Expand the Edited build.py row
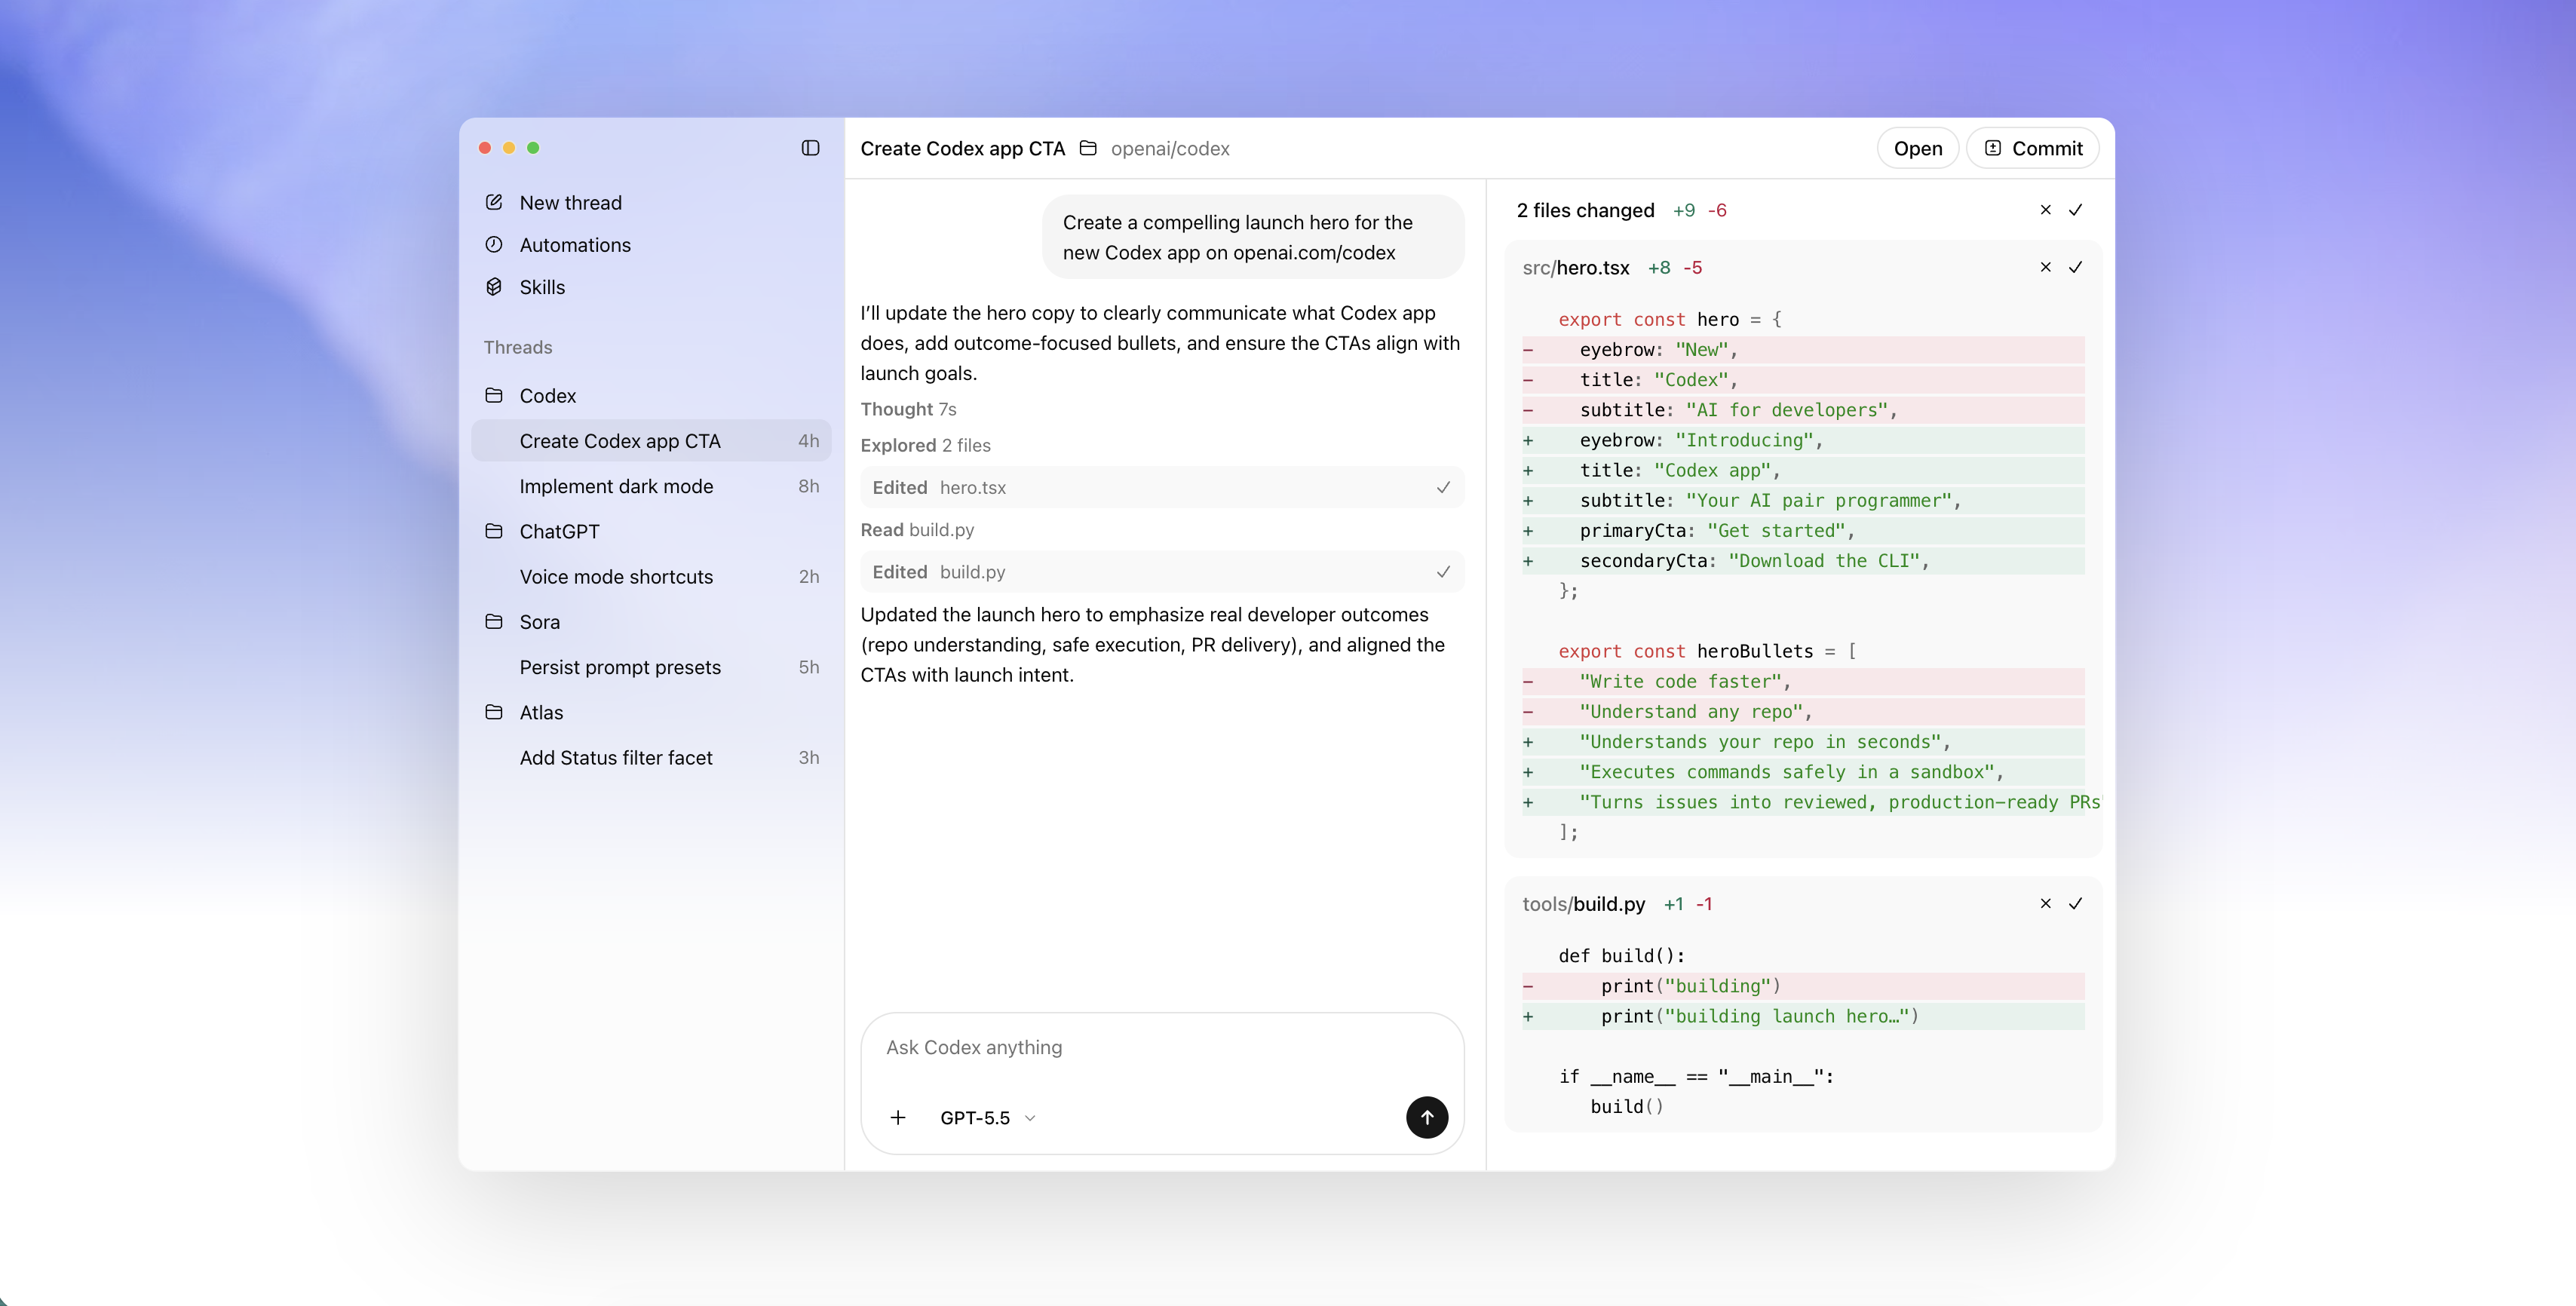The width and height of the screenshot is (2576, 1306). click(x=1162, y=572)
